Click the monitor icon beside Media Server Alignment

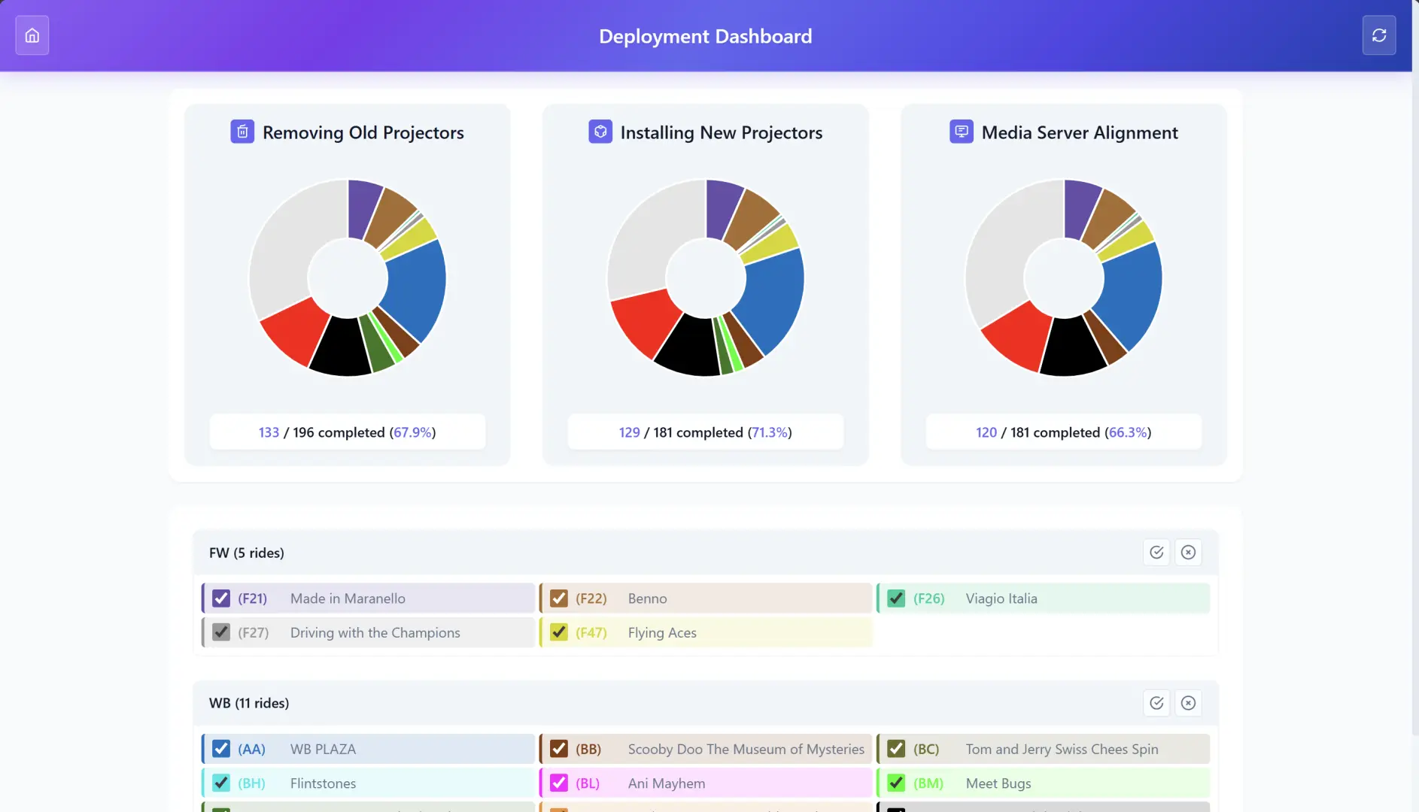point(961,132)
